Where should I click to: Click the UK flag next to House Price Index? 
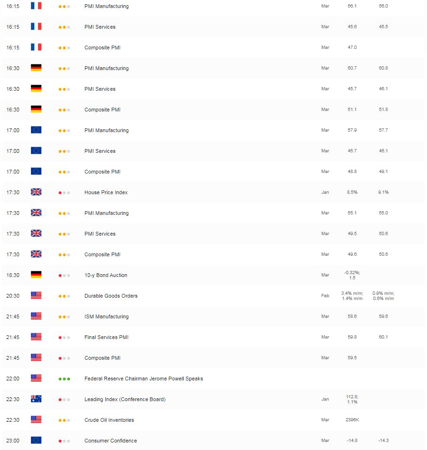[36, 192]
